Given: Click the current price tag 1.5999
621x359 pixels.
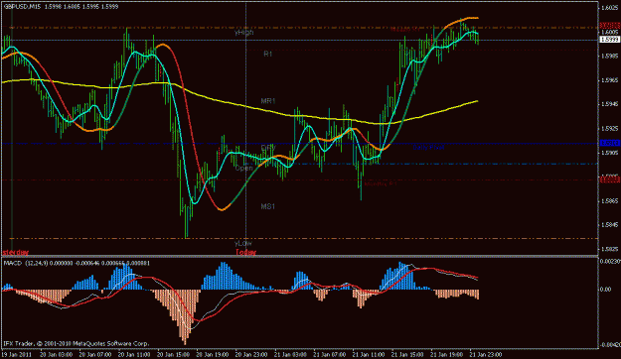Looking at the screenshot, I should 609,40.
